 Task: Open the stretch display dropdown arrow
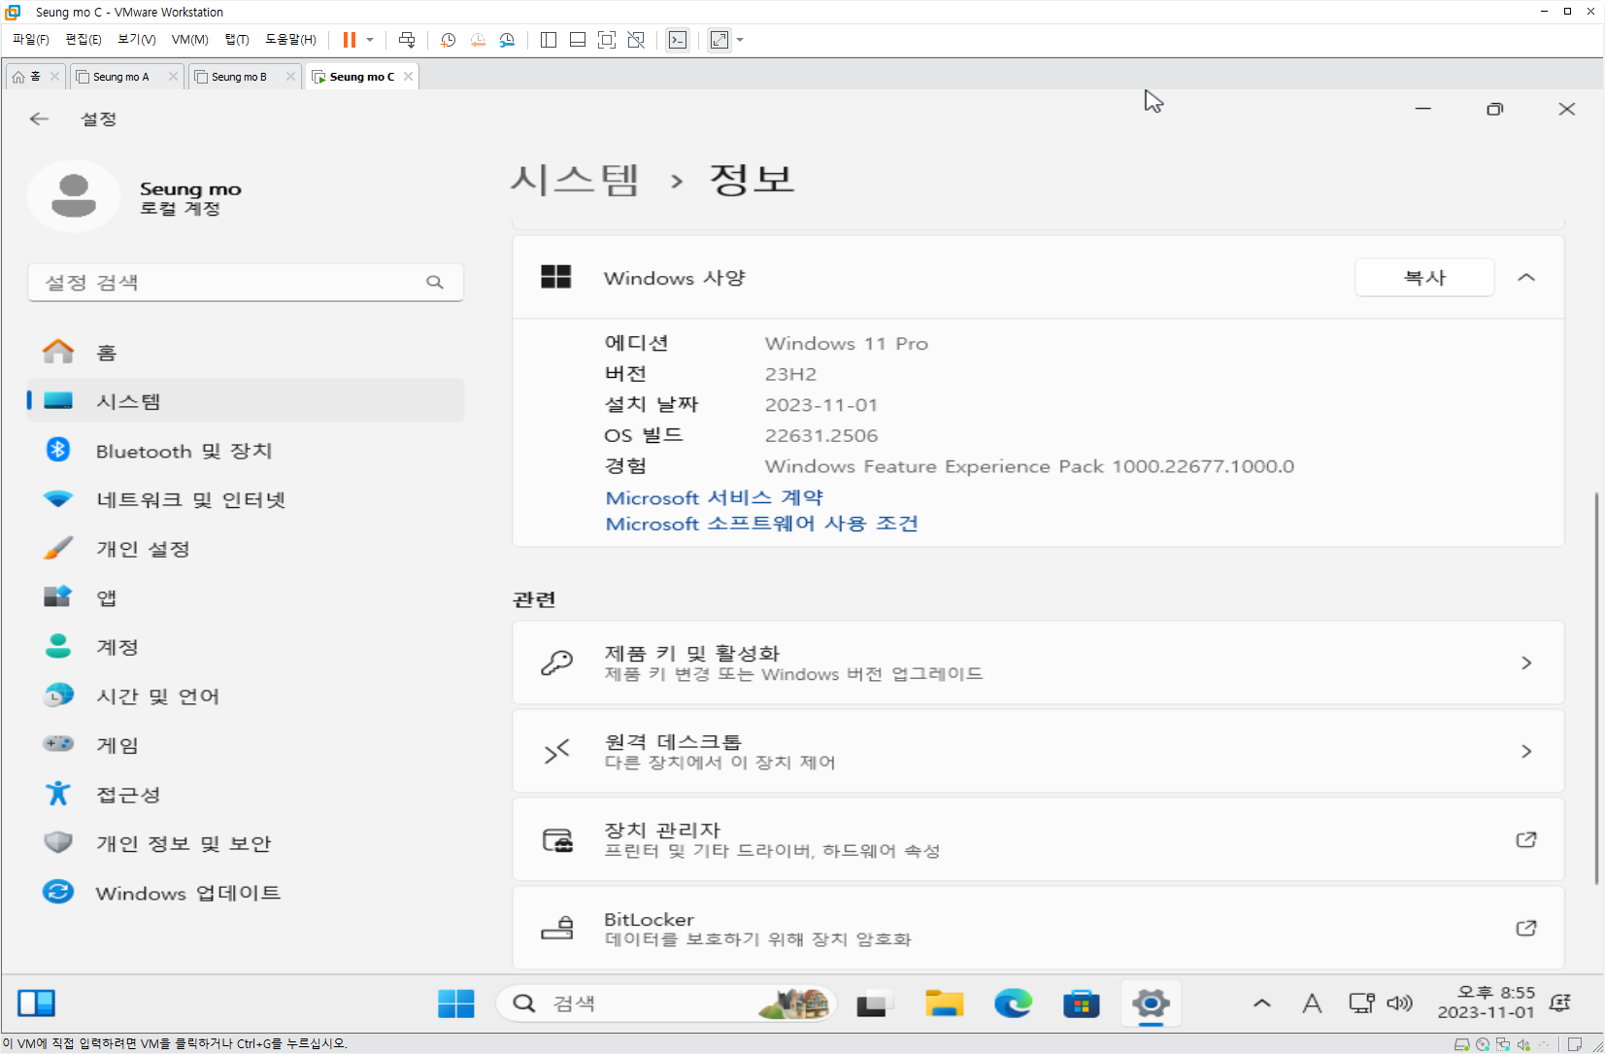click(x=740, y=40)
